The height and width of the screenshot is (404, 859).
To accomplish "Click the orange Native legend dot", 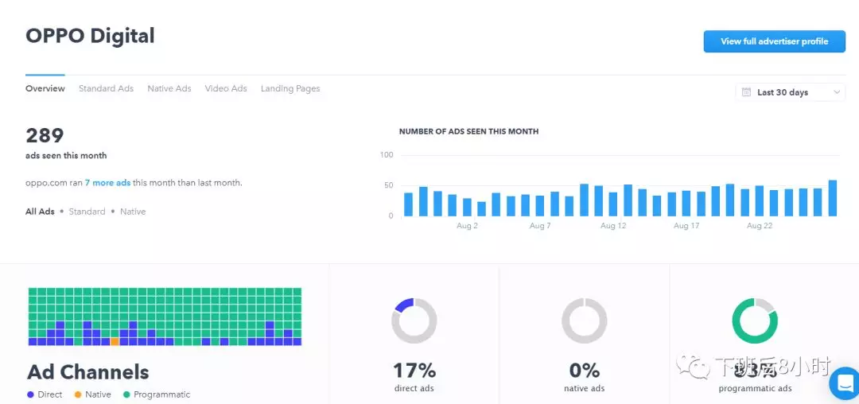I will pyautogui.click(x=78, y=394).
